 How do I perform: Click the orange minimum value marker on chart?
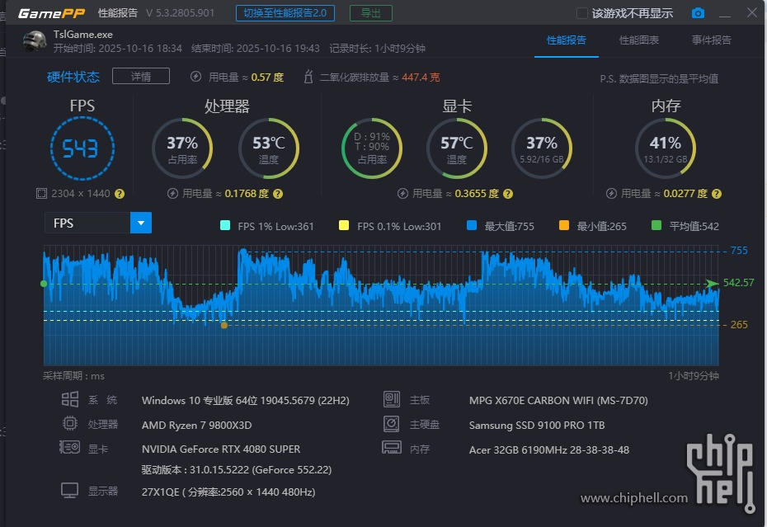224,325
